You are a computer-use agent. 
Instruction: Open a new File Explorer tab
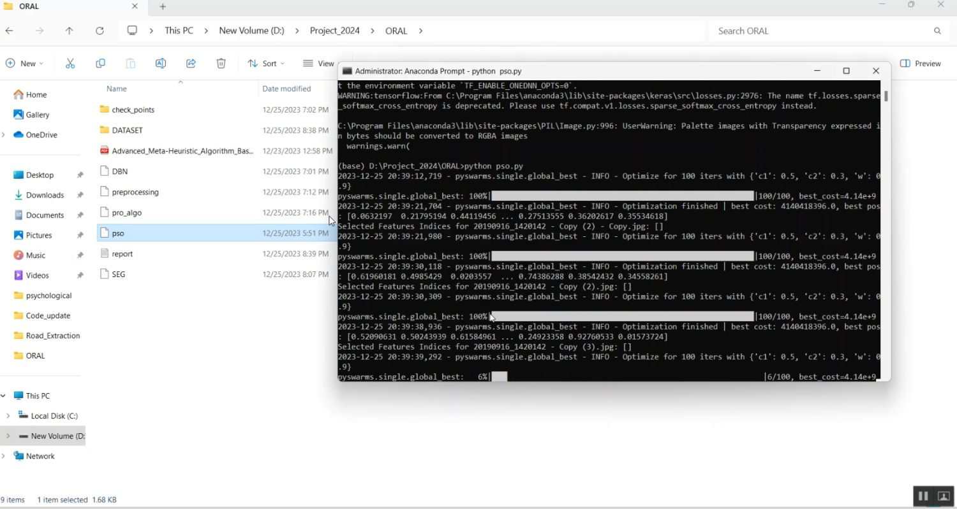click(163, 6)
